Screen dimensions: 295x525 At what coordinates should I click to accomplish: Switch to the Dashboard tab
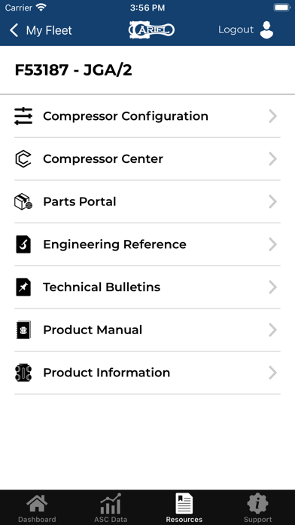point(37,508)
